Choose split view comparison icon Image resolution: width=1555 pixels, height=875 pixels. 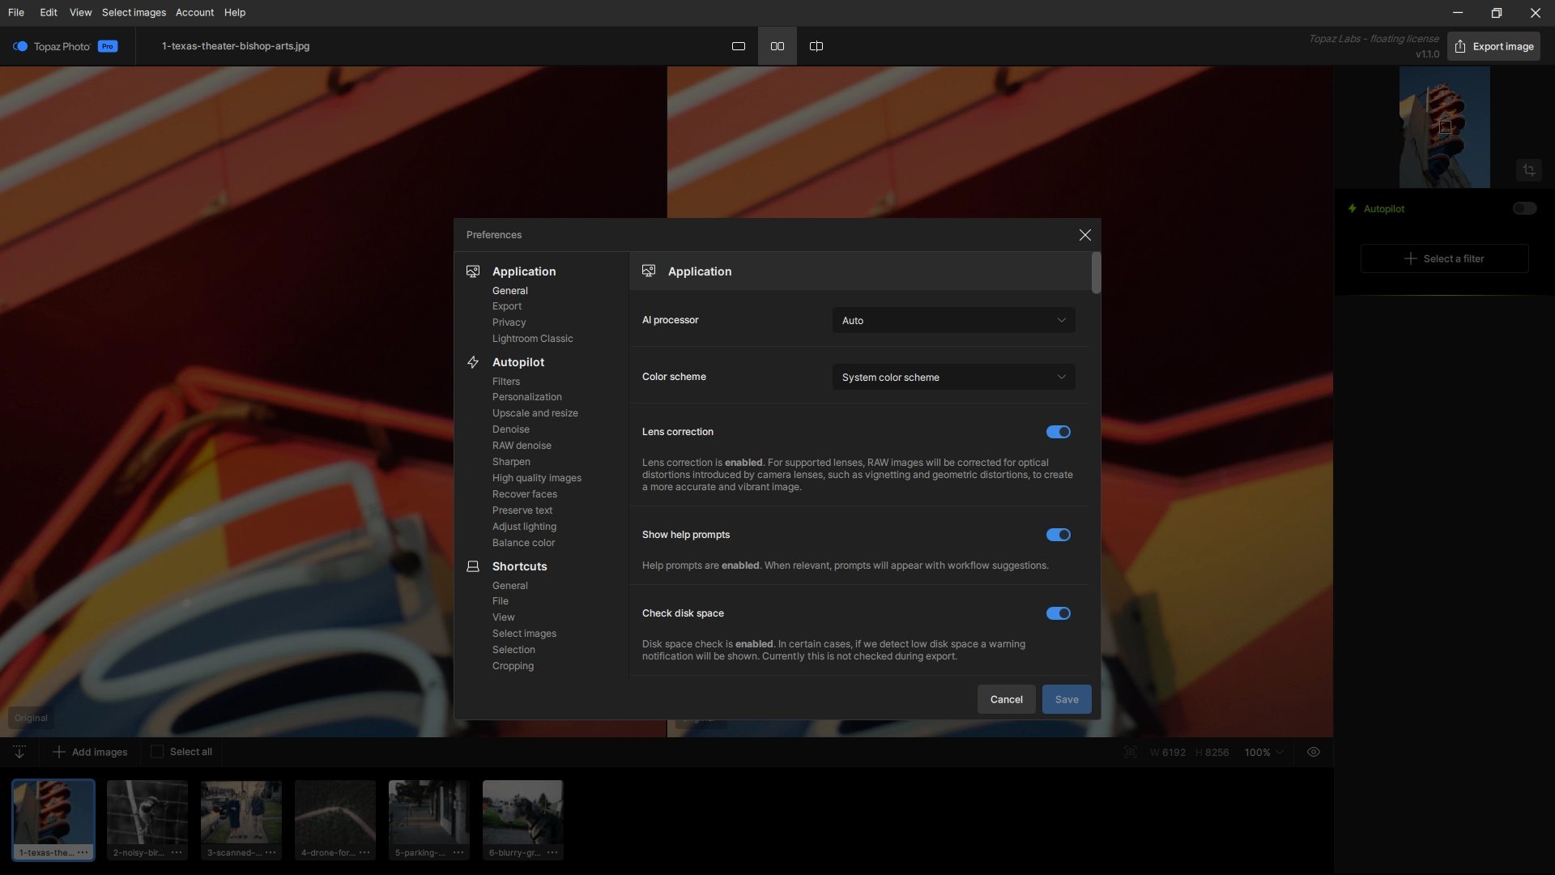pyautogui.click(x=816, y=46)
